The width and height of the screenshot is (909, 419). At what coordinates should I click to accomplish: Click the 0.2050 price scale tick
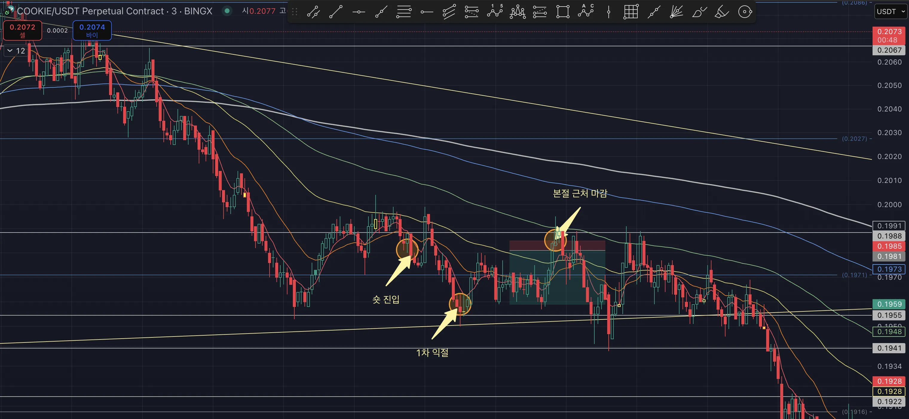pyautogui.click(x=890, y=85)
